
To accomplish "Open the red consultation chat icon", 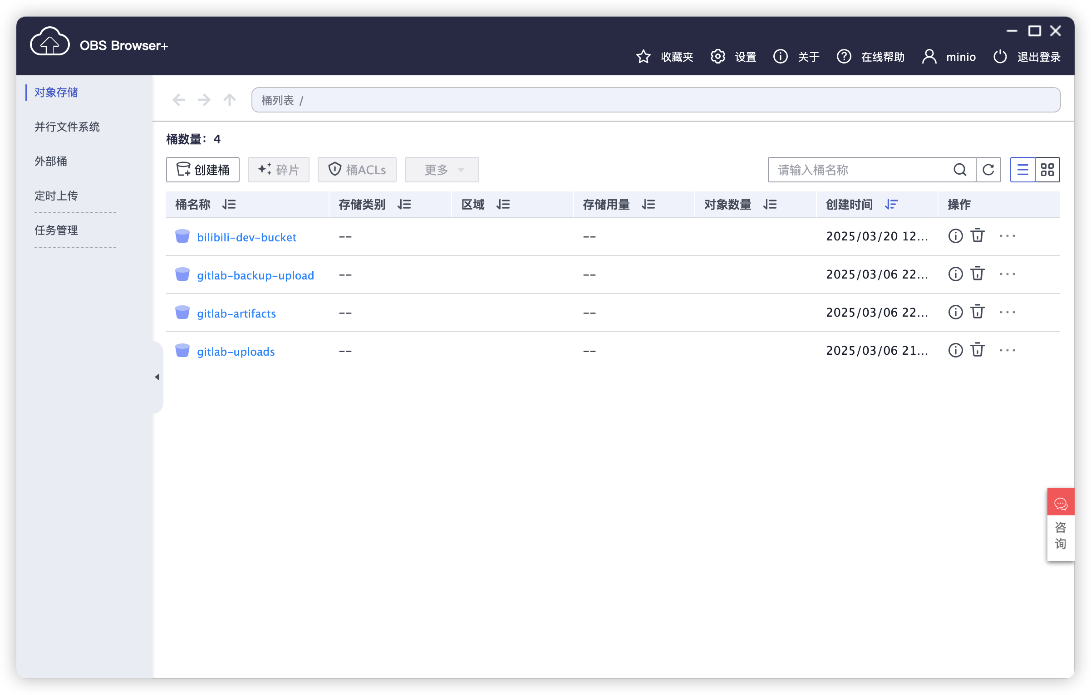I will (x=1061, y=503).
